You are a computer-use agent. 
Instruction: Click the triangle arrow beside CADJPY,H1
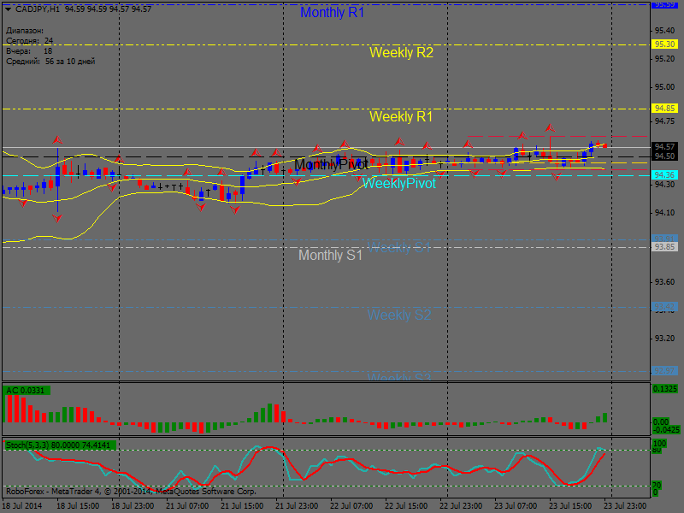point(9,9)
